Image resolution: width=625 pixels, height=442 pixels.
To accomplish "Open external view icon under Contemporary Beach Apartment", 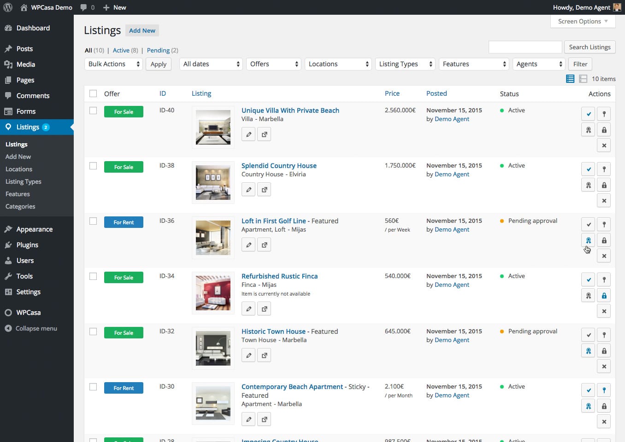I will 264,419.
